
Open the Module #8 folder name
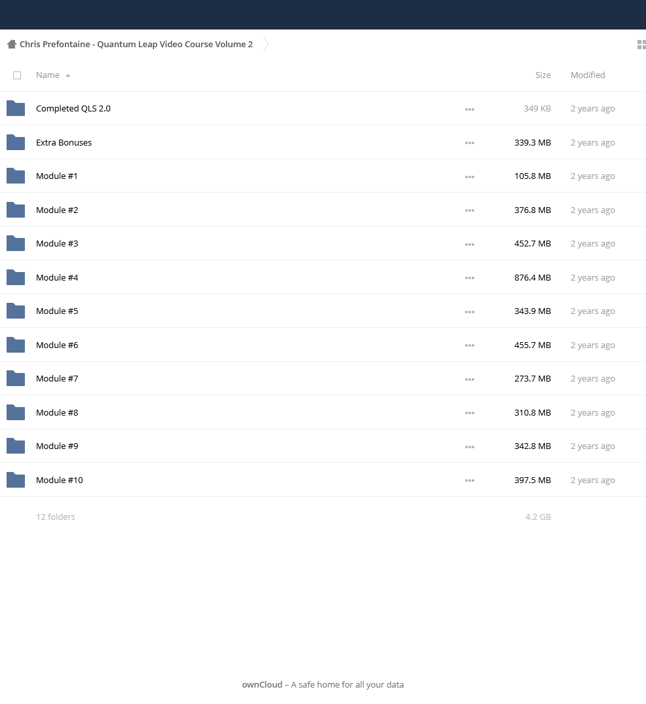pyautogui.click(x=57, y=412)
